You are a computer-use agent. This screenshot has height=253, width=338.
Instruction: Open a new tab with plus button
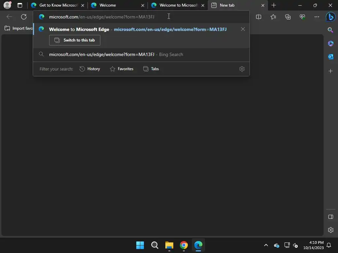click(x=274, y=5)
